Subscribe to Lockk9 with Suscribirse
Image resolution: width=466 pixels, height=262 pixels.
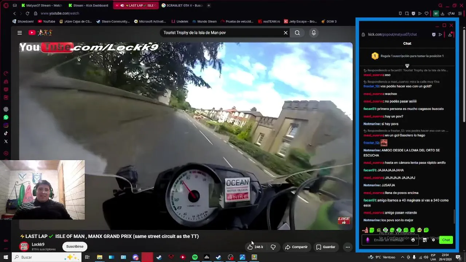(75, 246)
